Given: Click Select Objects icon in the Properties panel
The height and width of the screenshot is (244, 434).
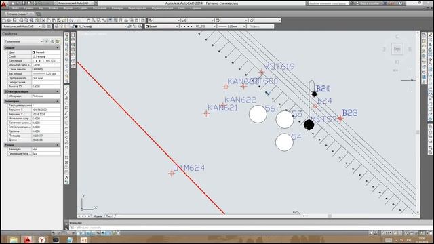Looking at the screenshot, I should [52, 41].
